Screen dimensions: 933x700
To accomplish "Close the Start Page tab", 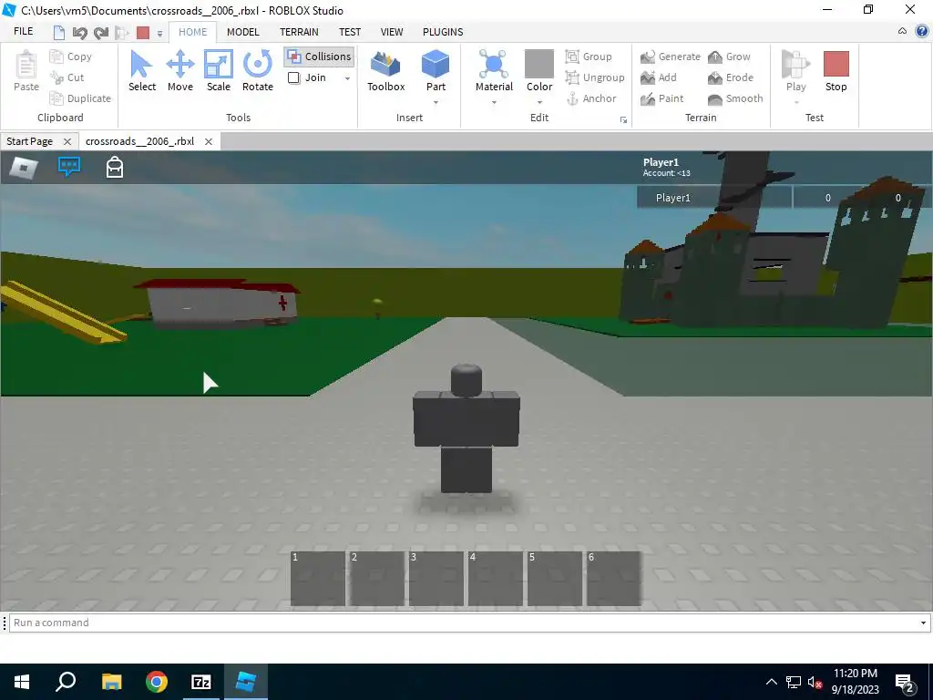I will coord(67,141).
